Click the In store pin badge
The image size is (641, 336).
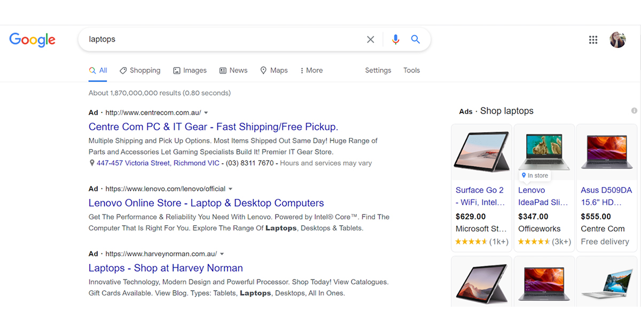[535, 175]
